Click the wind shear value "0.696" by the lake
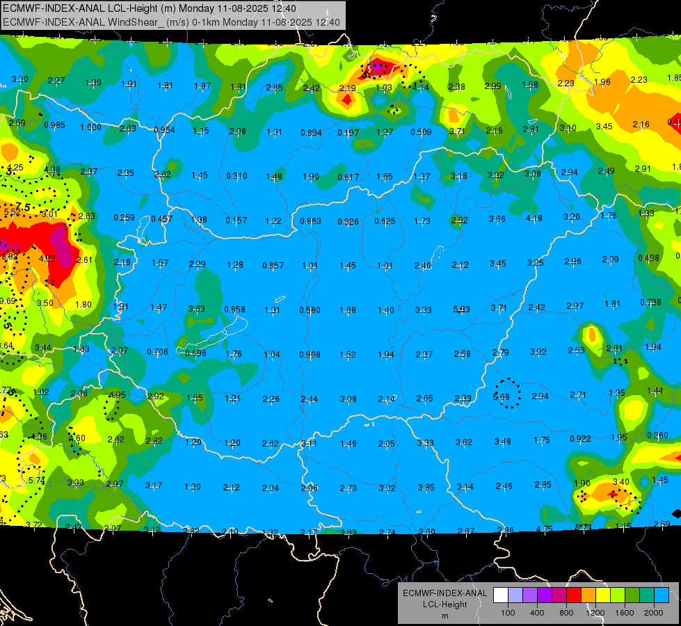 [x=196, y=353]
